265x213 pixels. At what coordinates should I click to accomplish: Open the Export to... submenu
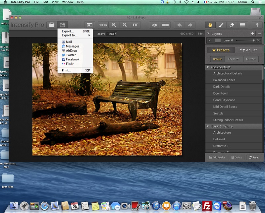tap(75, 35)
